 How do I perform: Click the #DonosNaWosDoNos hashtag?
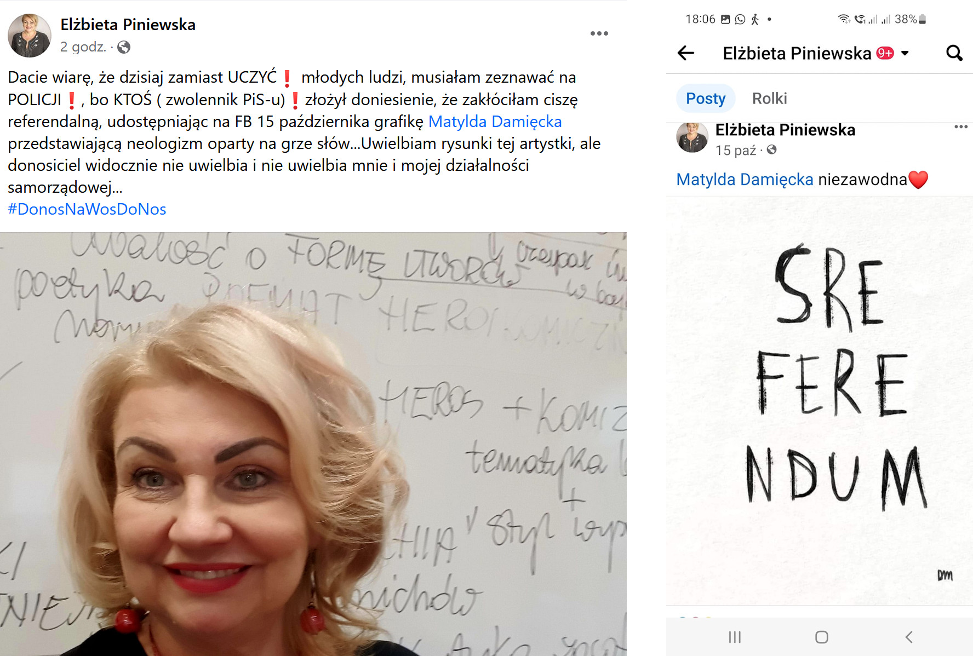tap(87, 209)
